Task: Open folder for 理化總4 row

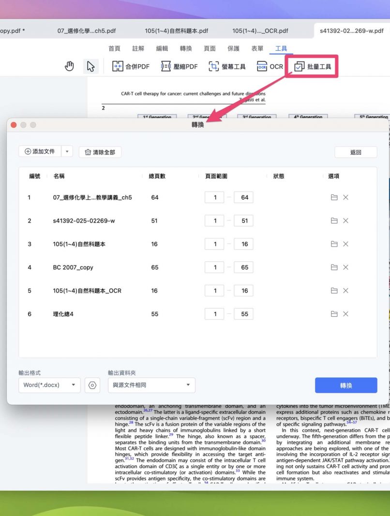Action: (x=334, y=314)
